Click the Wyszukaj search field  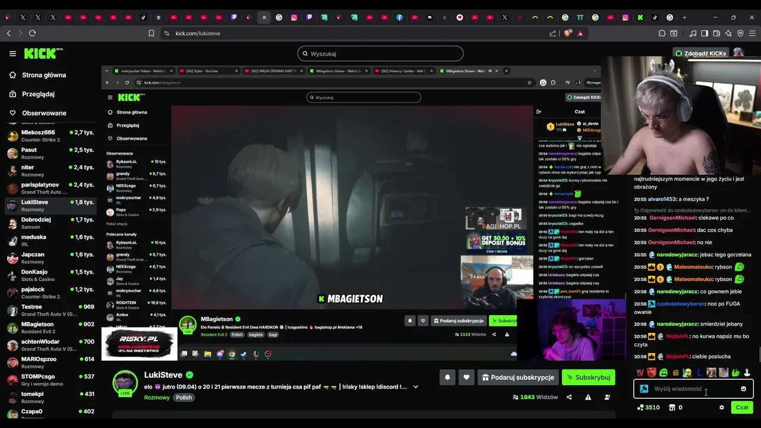pyautogui.click(x=380, y=53)
